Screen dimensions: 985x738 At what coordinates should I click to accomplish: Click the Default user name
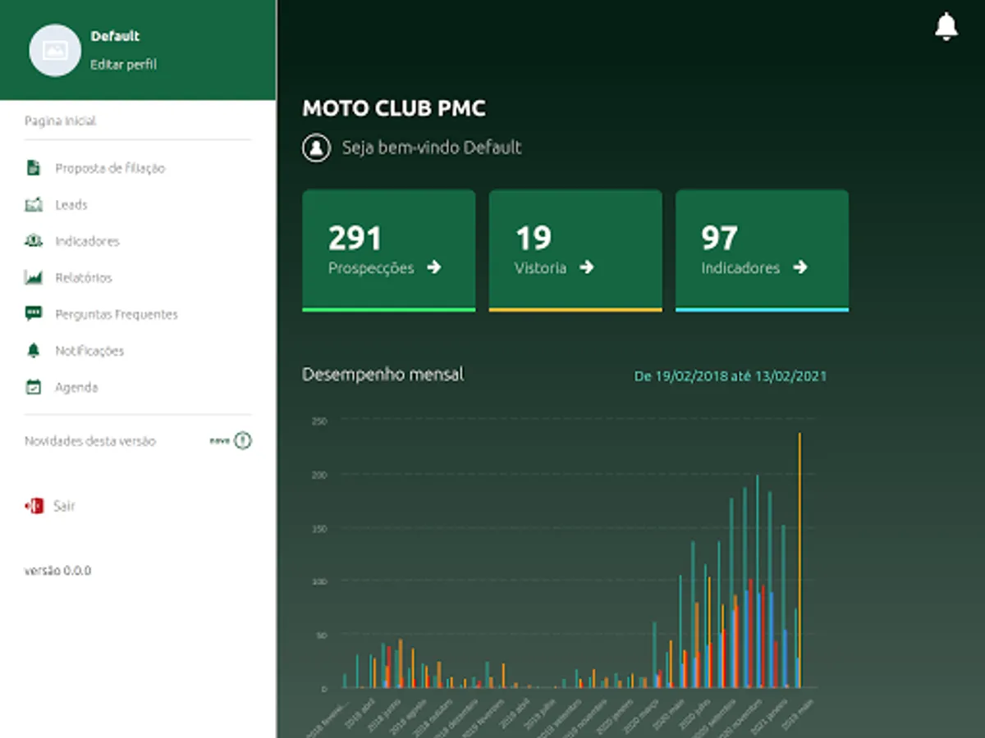pos(115,36)
